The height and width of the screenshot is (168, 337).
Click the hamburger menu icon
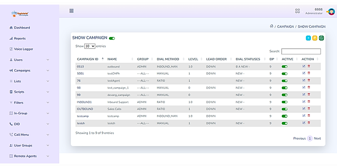(x=71, y=10)
